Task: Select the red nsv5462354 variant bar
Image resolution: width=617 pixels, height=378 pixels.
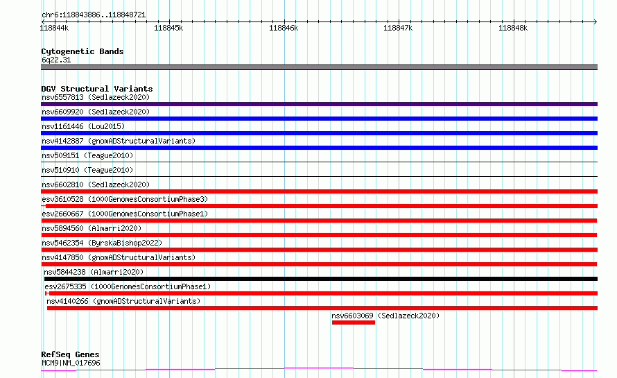Action: (319, 250)
